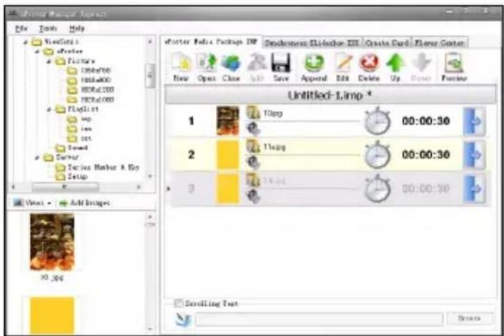
Task: Click the greyed-out Split toolbar icon
Action: (257, 63)
